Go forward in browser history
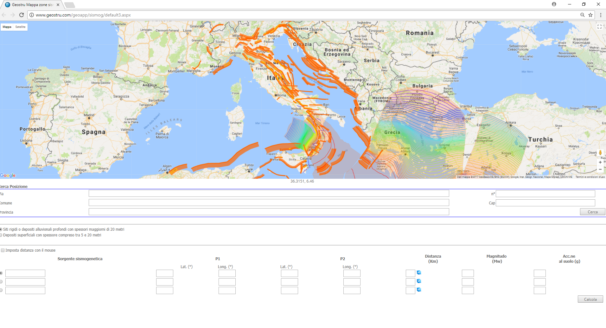This screenshot has width=606, height=328. 13,15
